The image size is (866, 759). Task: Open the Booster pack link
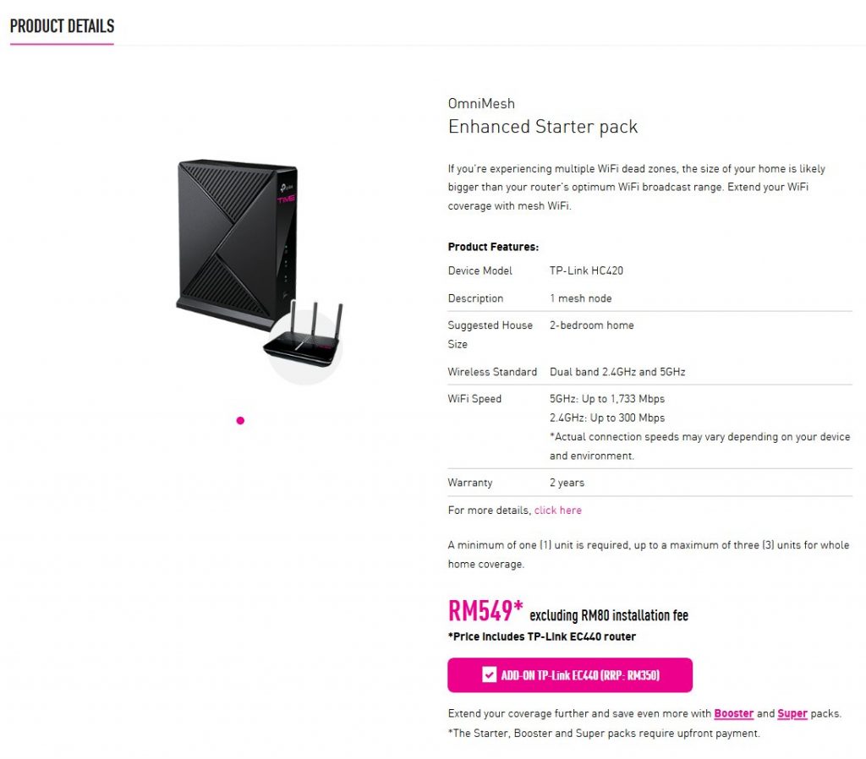point(733,713)
